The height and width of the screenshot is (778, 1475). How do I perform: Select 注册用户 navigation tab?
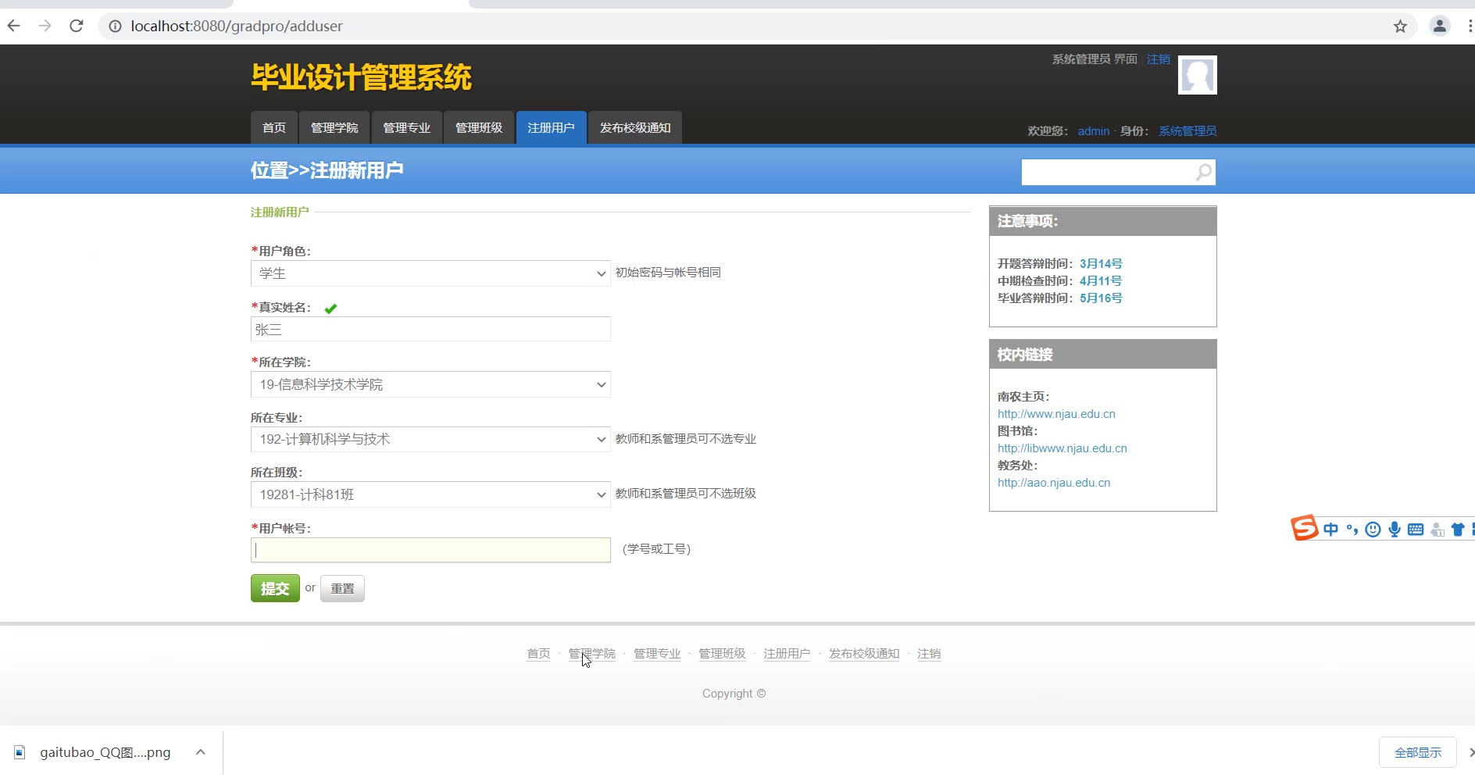coord(551,127)
